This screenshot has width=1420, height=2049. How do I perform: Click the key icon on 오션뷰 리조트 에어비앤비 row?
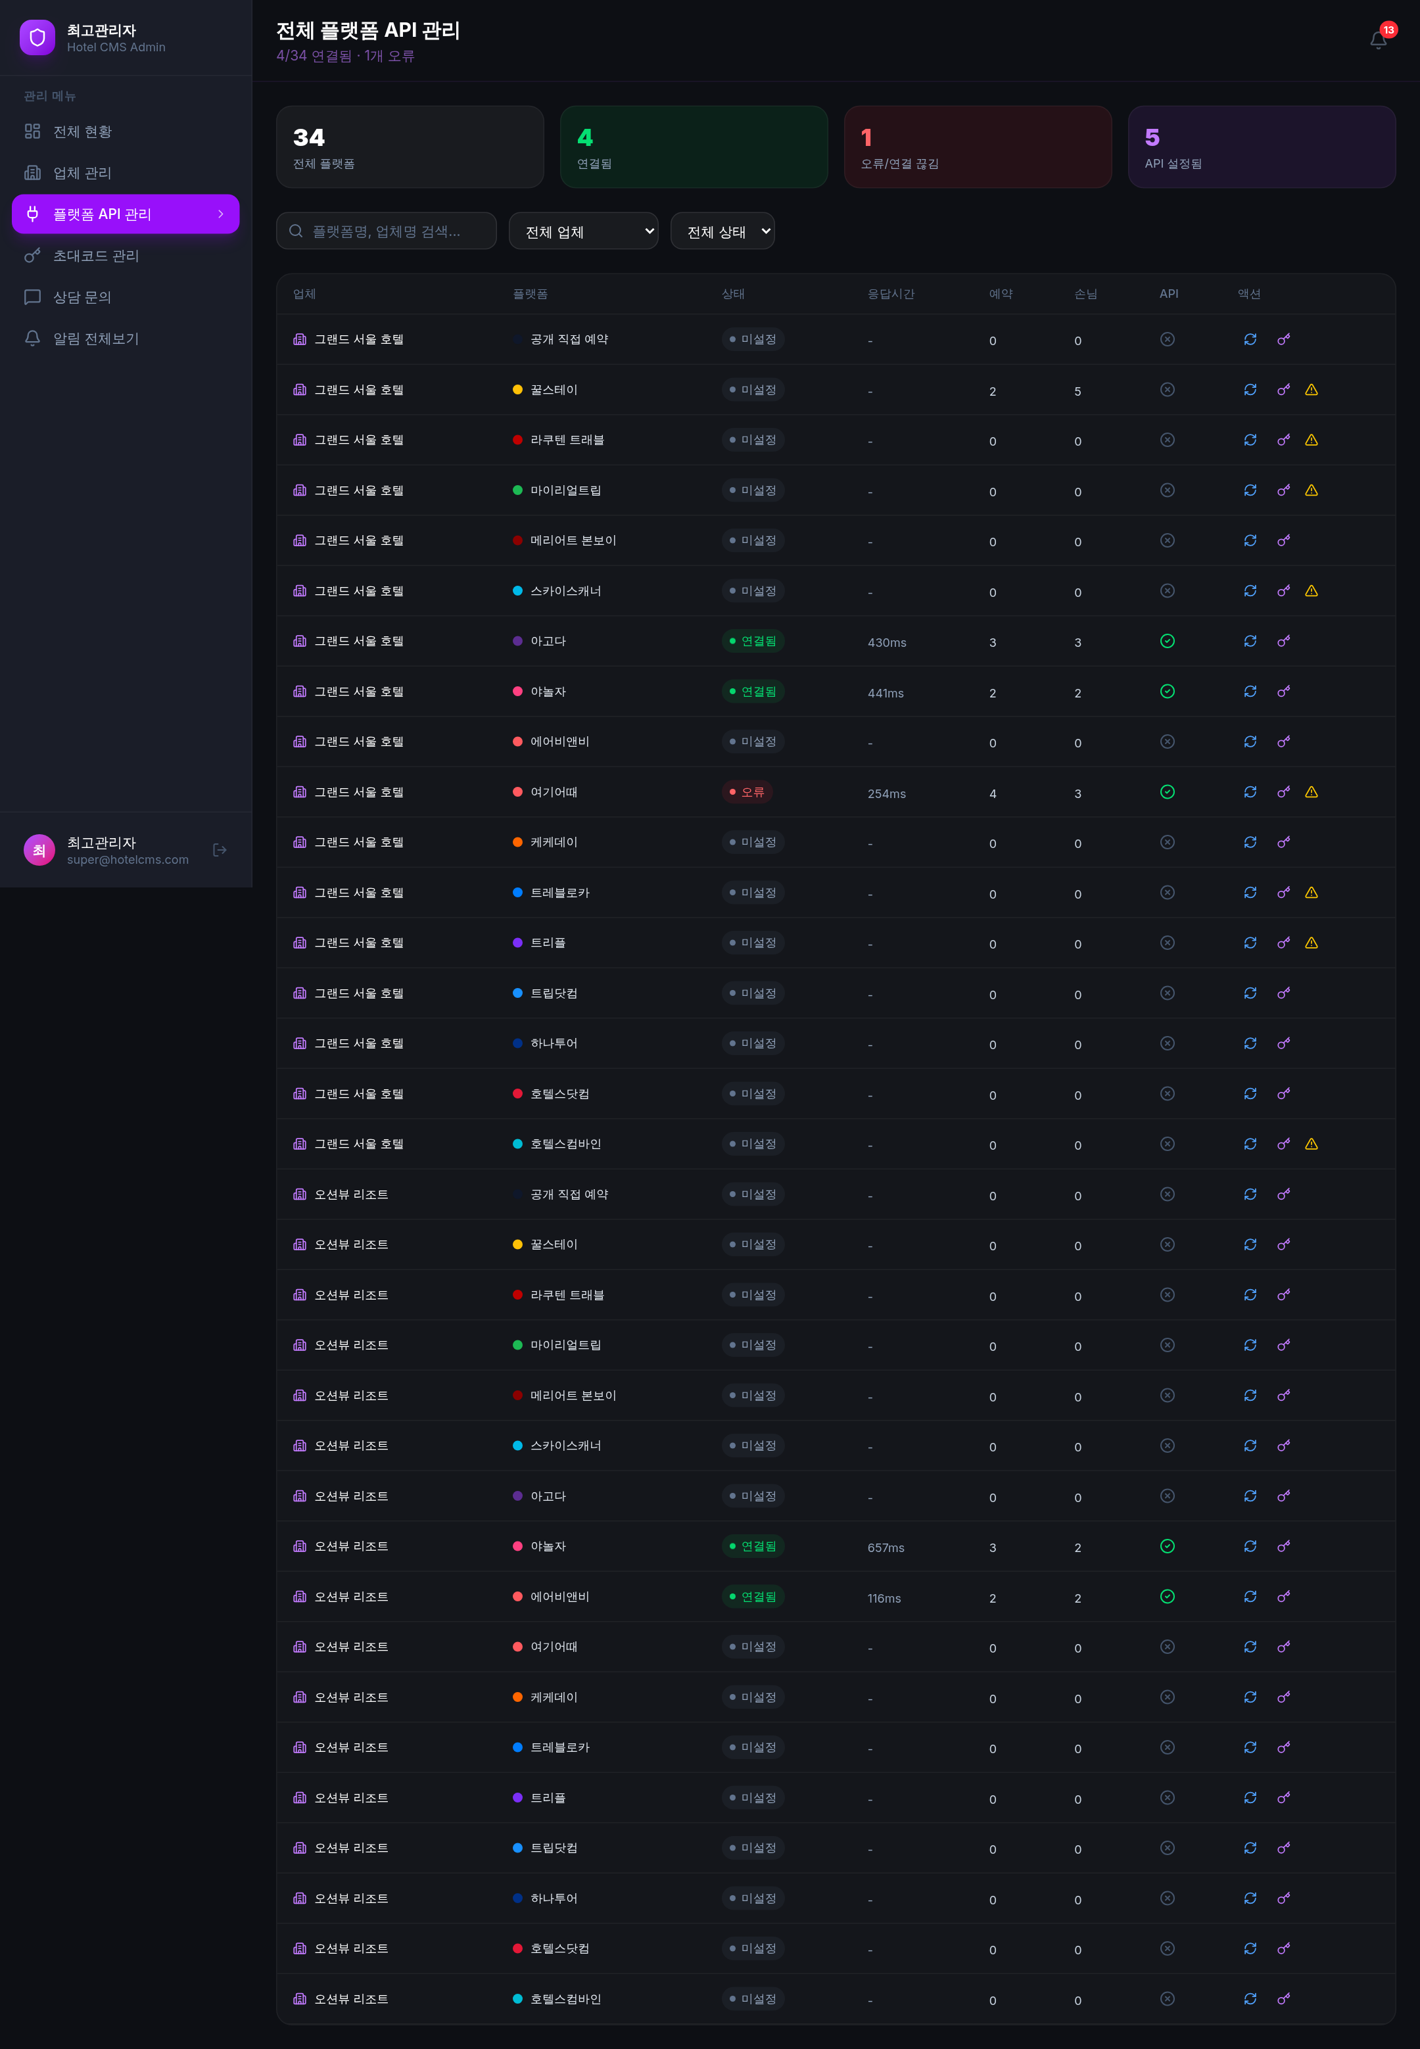pos(1284,1597)
